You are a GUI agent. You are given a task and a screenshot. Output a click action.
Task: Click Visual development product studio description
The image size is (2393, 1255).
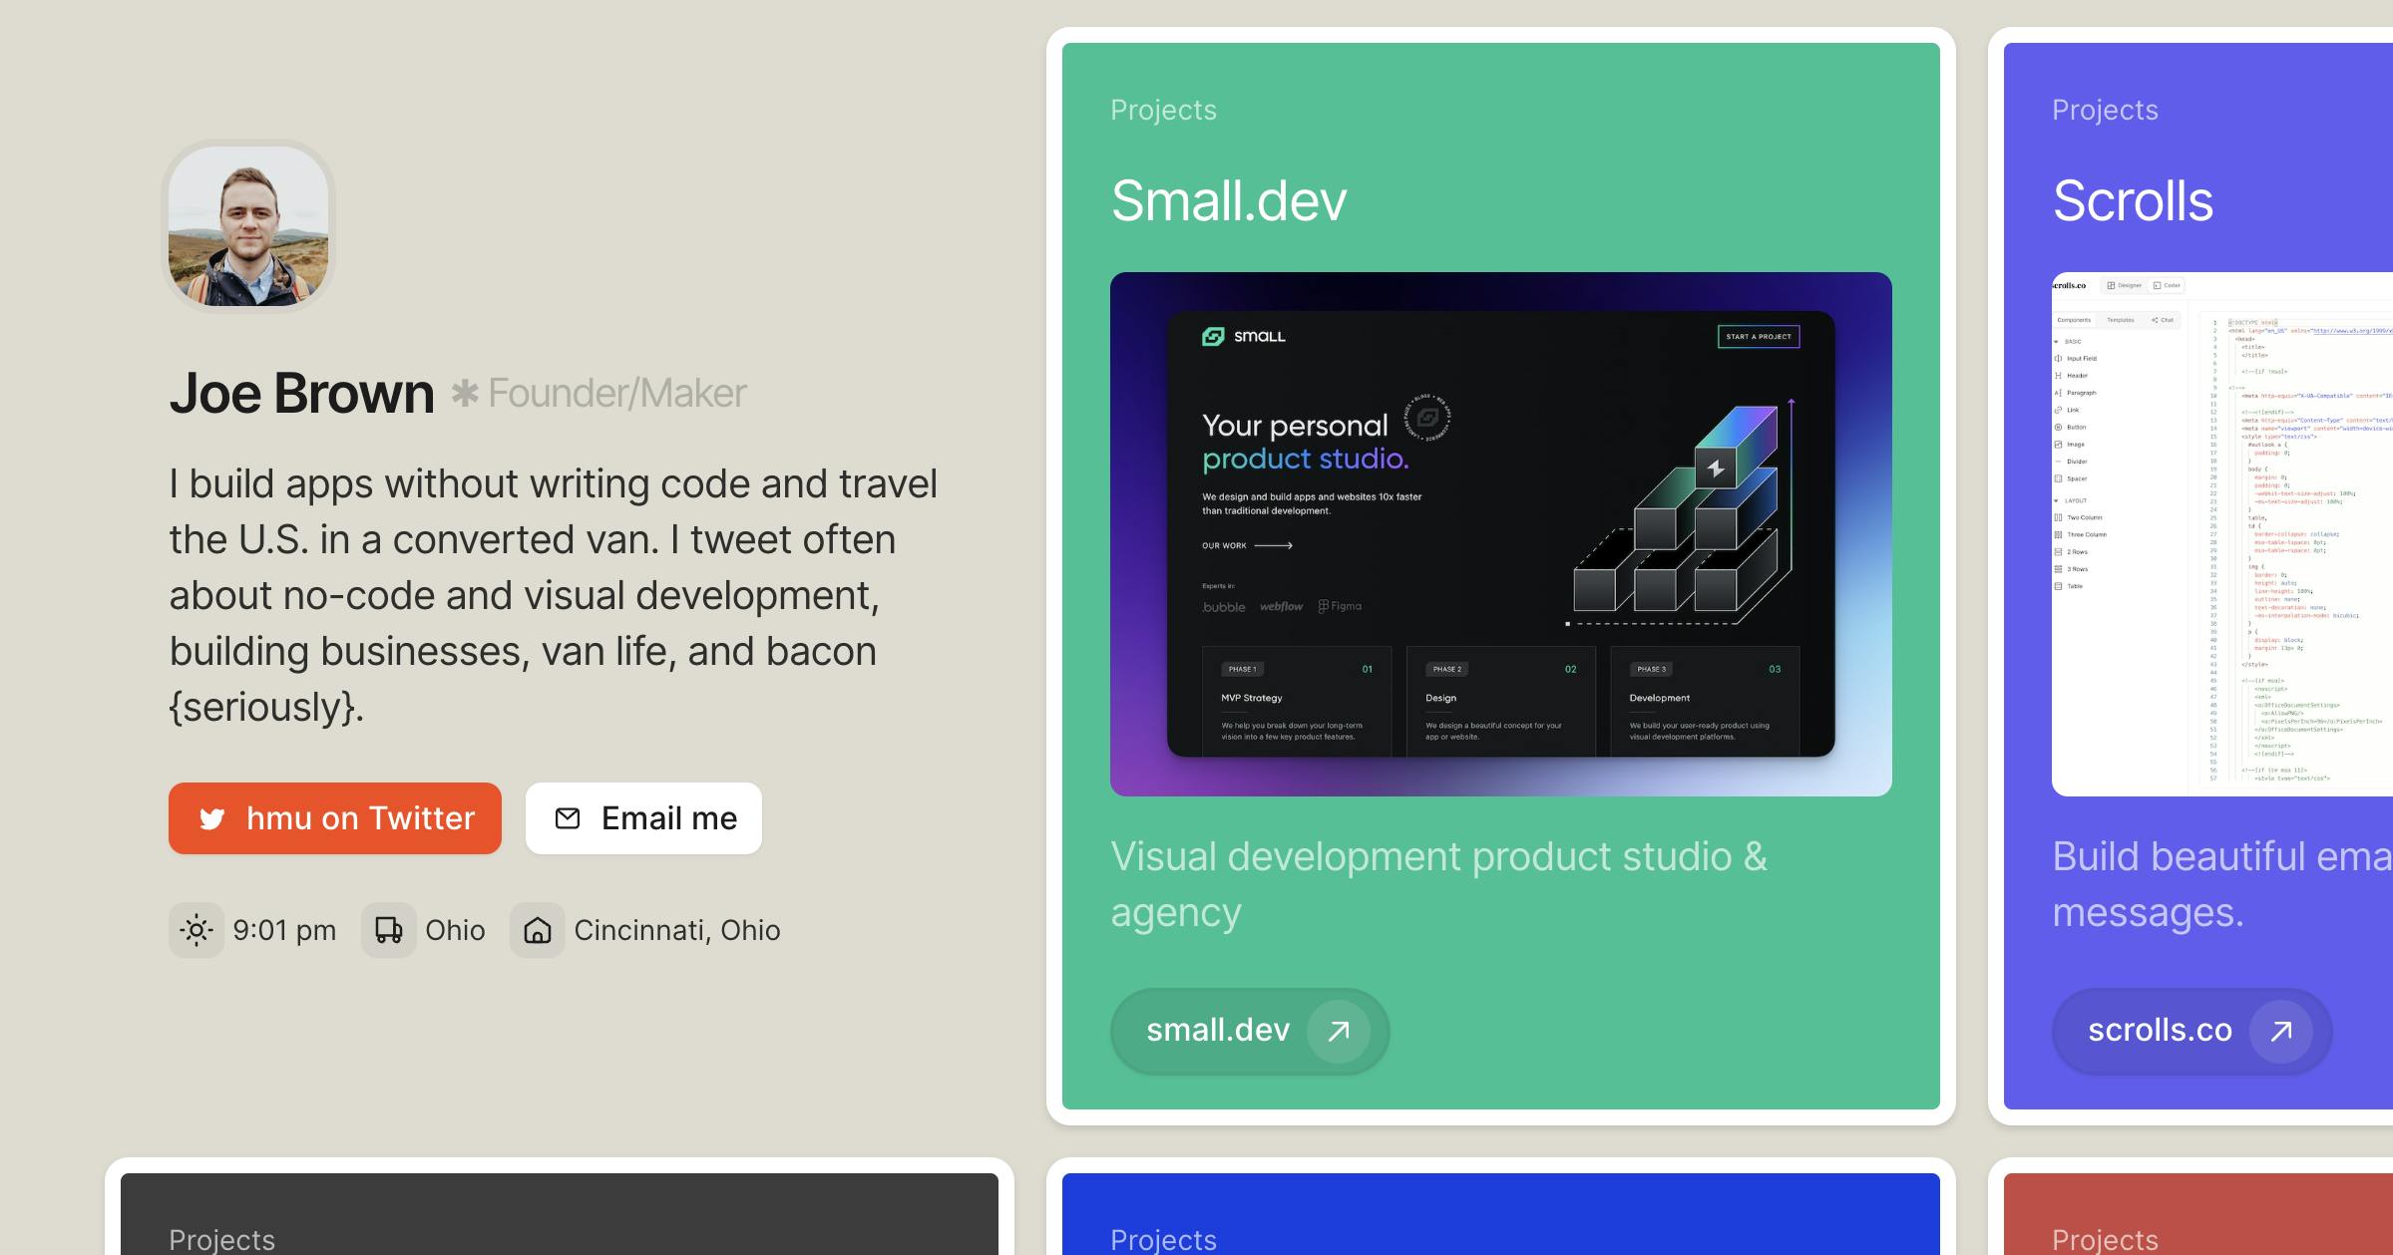[x=1438, y=884]
